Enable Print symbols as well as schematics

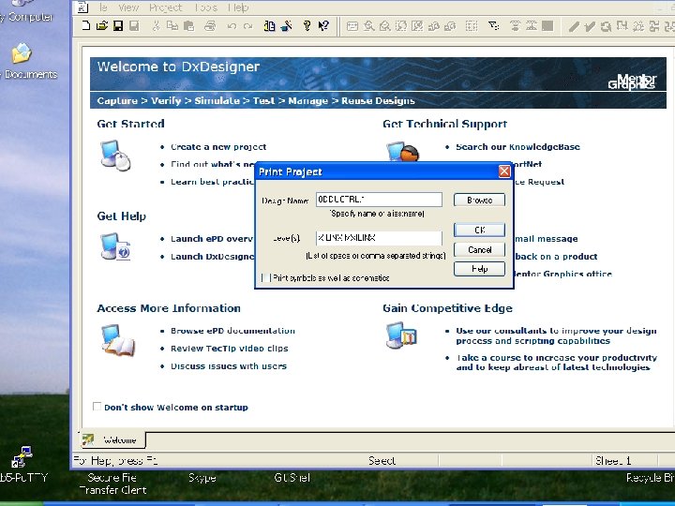266,278
